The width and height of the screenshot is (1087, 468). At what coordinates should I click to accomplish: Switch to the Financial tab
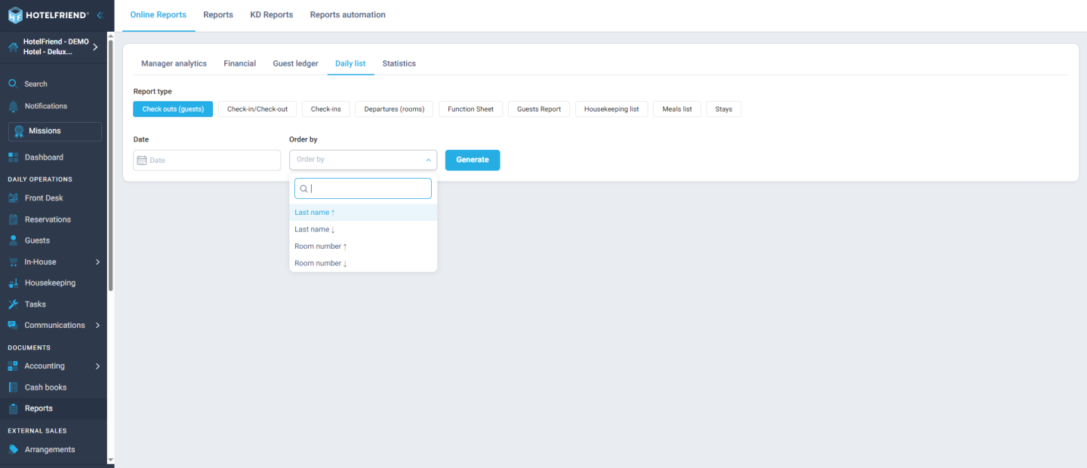click(240, 63)
